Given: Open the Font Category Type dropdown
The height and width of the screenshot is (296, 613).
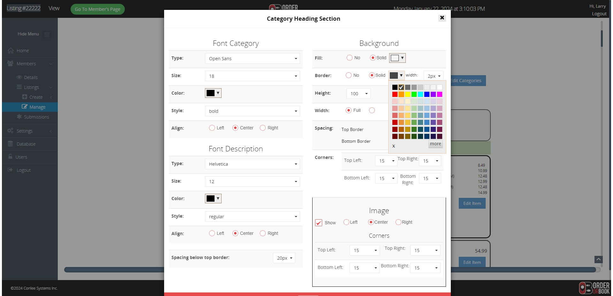Looking at the screenshot, I should pos(252,59).
